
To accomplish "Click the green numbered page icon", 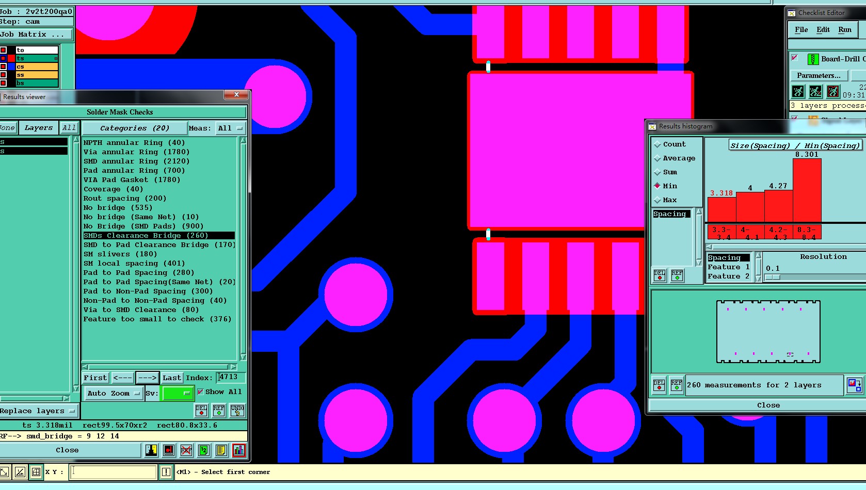I will [x=204, y=450].
